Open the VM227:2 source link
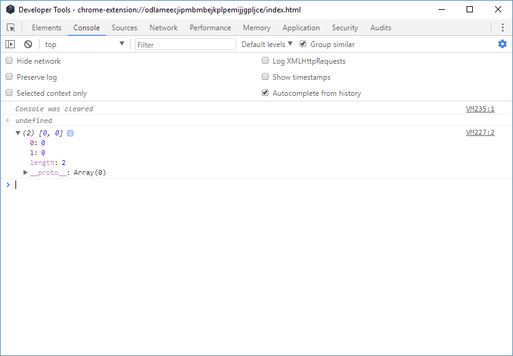Image resolution: width=513 pixels, height=356 pixels. point(480,132)
